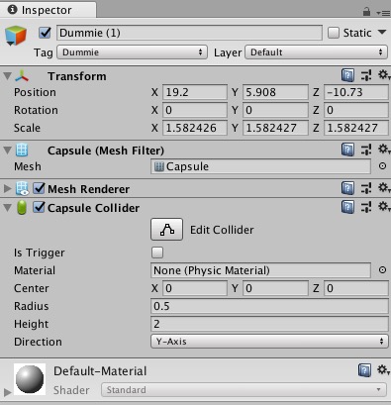The width and height of the screenshot is (391, 405).
Task: Click the Dummie (1) name field
Action: pos(189,33)
